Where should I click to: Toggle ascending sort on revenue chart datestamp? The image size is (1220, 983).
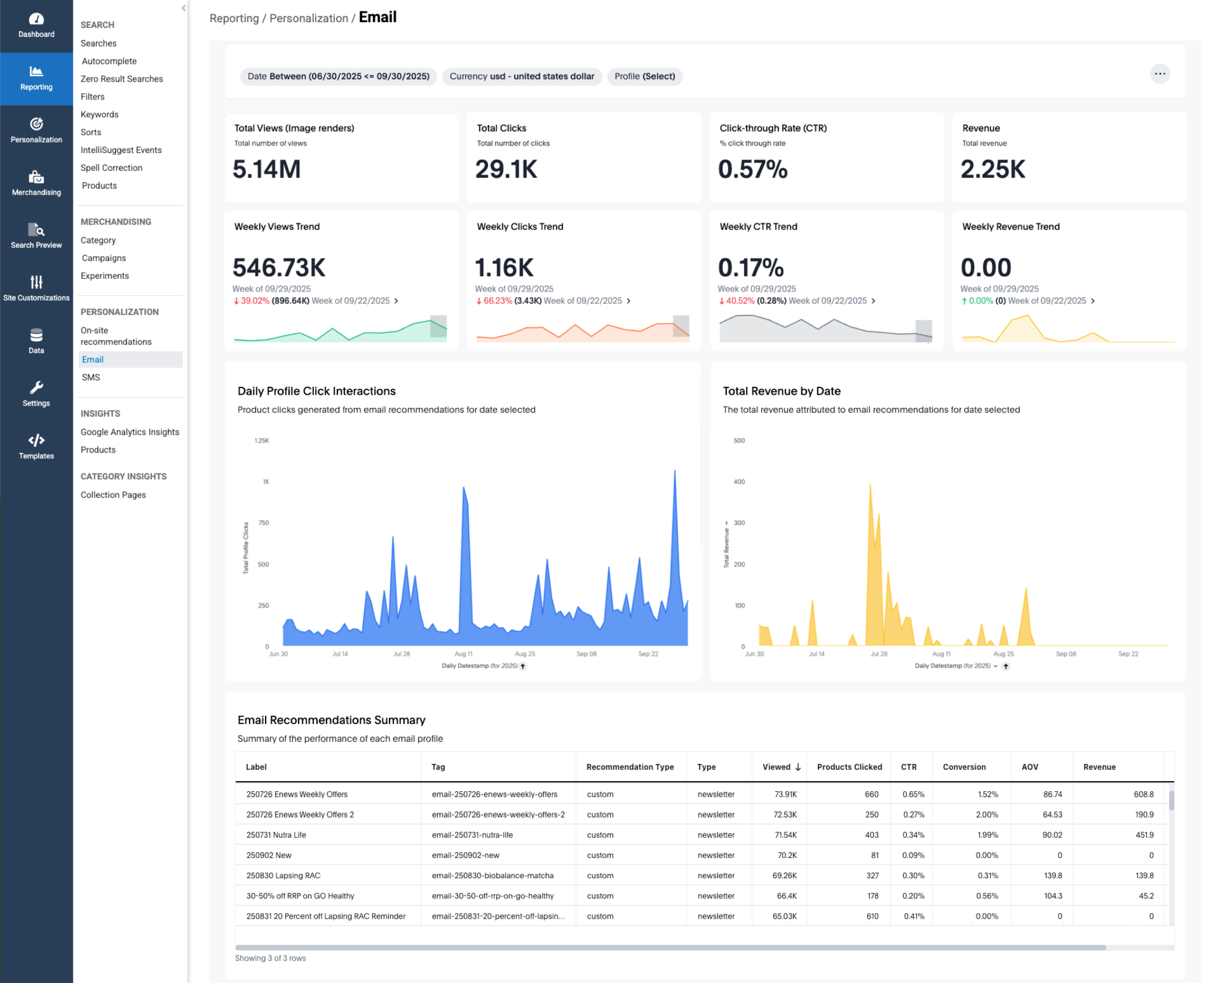(1006, 666)
